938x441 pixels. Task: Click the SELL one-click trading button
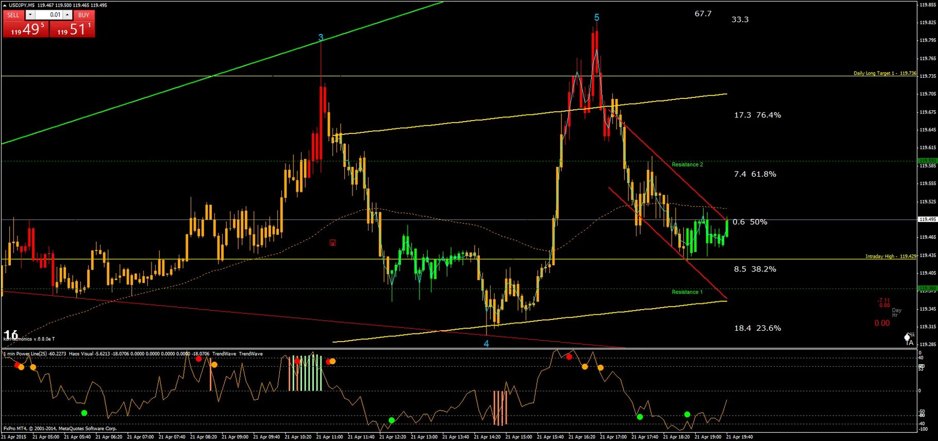click(x=13, y=15)
